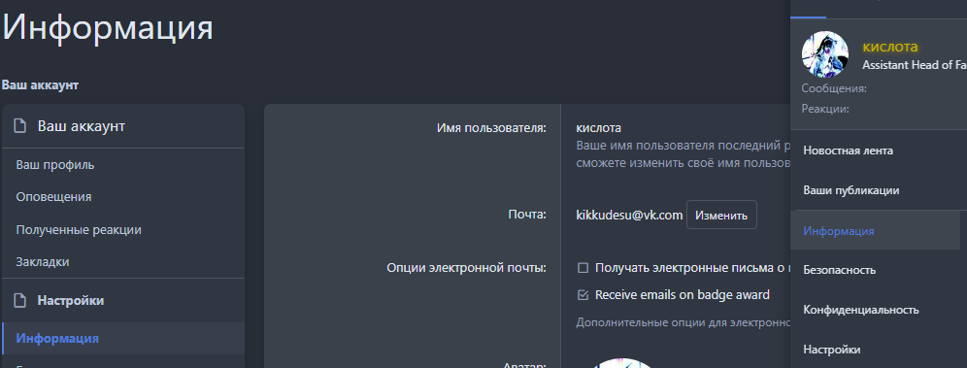Screen dimensions: 967x368
Task: Click the email address kikkudesu@vk.com
Action: point(629,216)
